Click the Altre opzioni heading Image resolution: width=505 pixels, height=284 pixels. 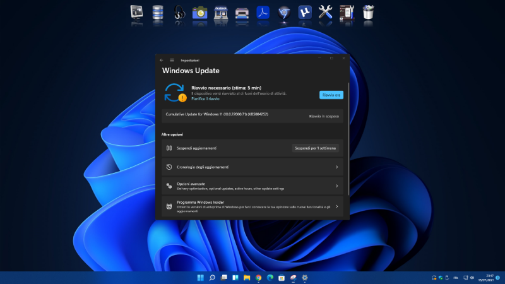(x=172, y=134)
